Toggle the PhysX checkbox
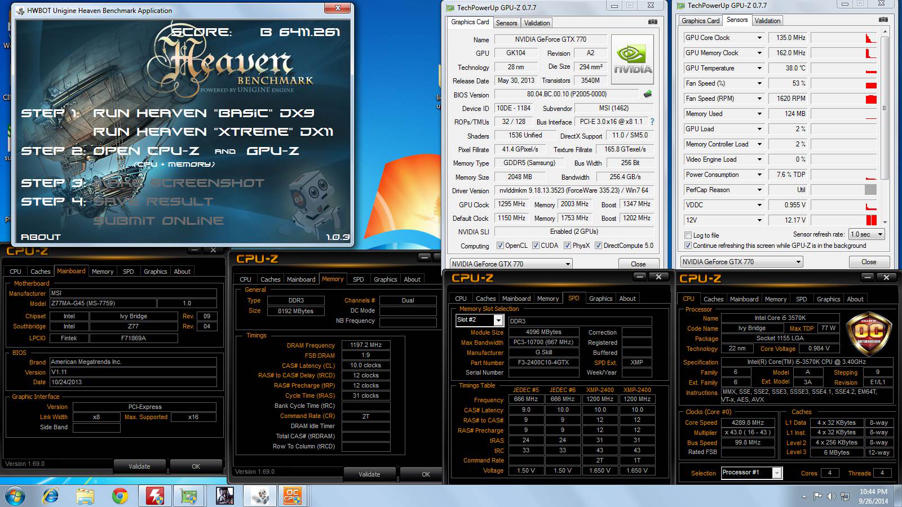Image resolution: width=902 pixels, height=507 pixels. 567,246
